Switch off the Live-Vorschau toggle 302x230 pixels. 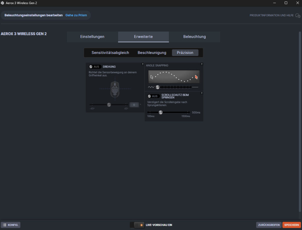[137, 225]
